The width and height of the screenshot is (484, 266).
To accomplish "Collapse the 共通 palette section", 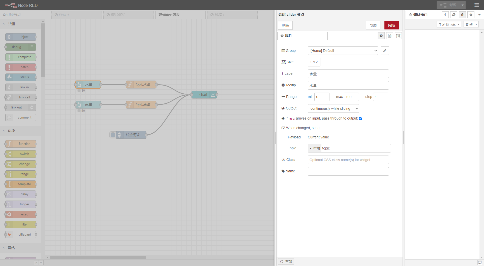I will click(x=11, y=24).
